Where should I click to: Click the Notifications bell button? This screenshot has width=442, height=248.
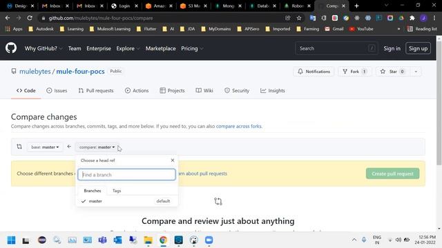pos(314,72)
